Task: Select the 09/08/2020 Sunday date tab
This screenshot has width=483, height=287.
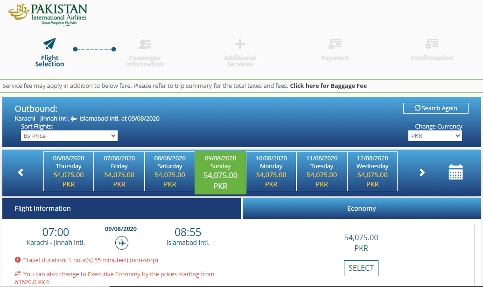Action: [221, 173]
